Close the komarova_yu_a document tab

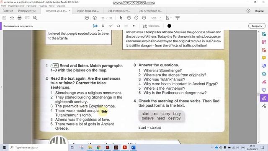coord(70,11)
